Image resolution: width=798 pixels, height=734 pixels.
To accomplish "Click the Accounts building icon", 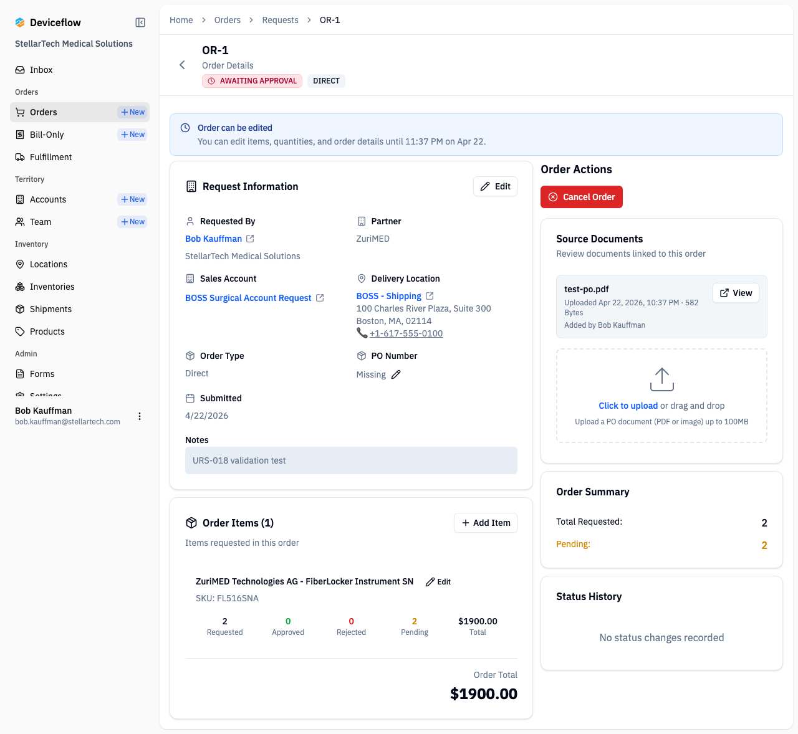I will (x=20, y=199).
